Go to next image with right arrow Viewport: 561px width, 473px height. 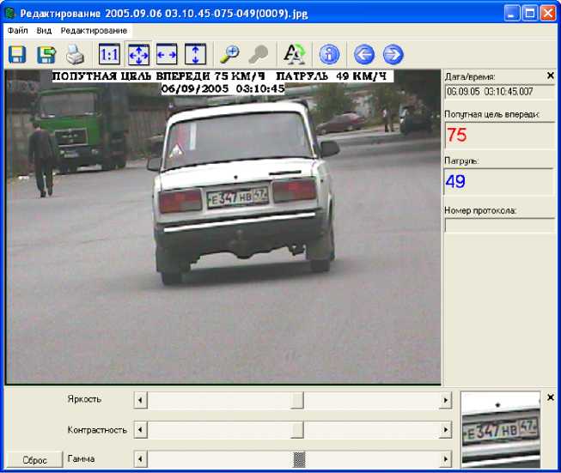pyautogui.click(x=393, y=55)
